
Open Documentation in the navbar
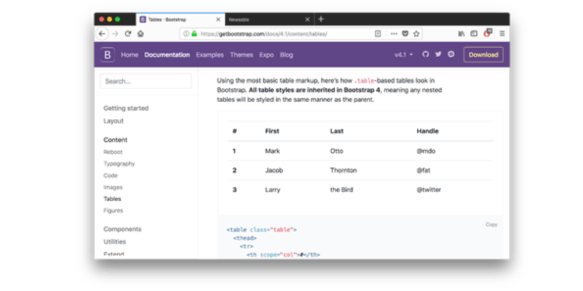click(167, 55)
